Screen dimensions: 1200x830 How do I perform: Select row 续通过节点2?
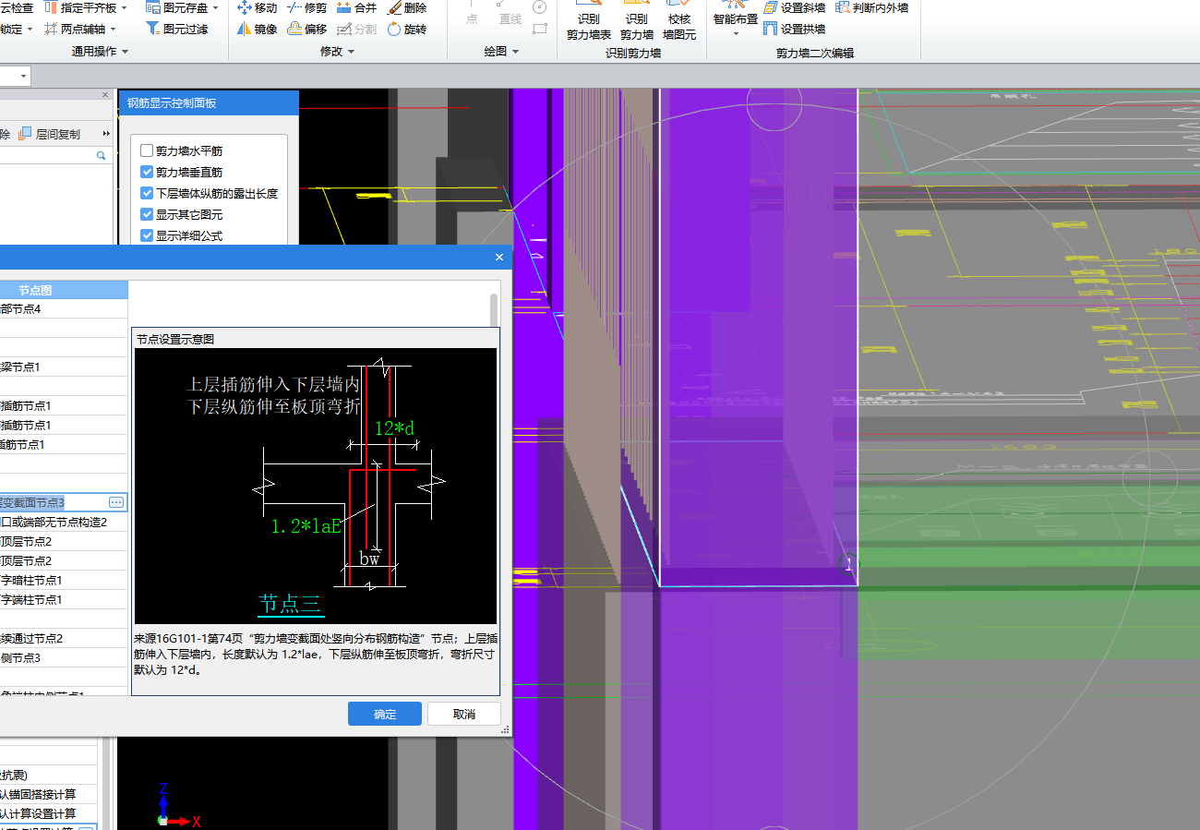[64, 639]
